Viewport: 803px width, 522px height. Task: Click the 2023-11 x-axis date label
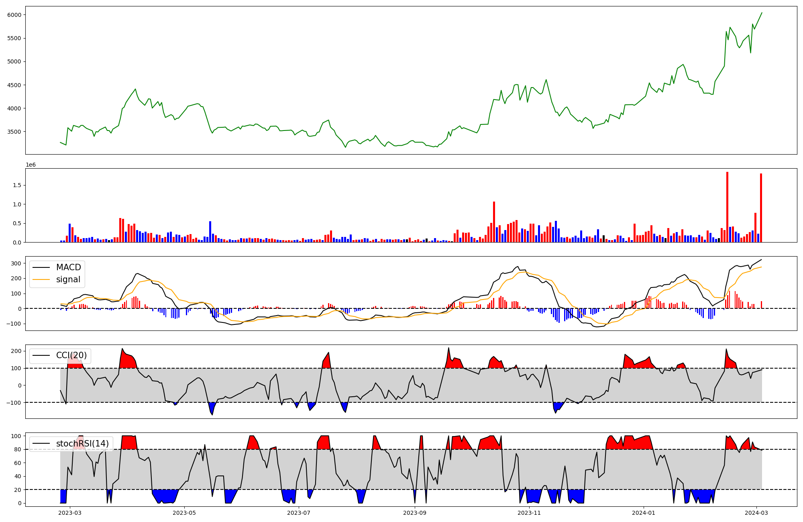point(529,513)
